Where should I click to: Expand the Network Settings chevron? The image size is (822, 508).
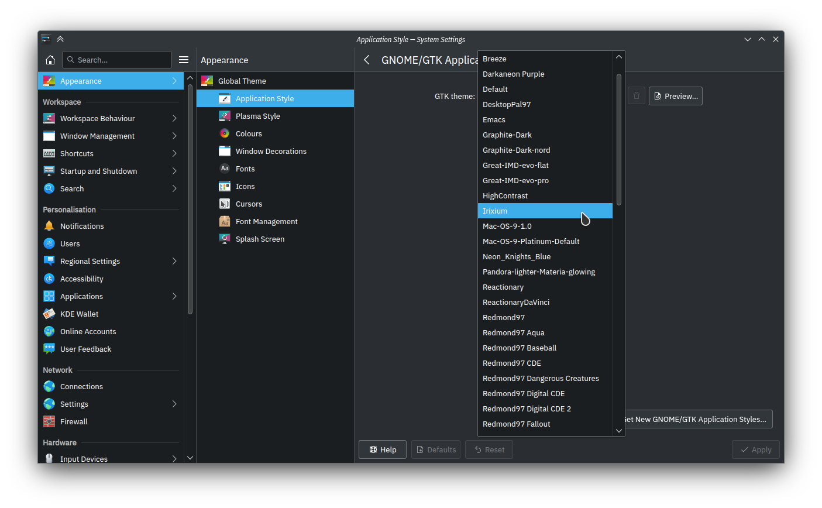(174, 404)
